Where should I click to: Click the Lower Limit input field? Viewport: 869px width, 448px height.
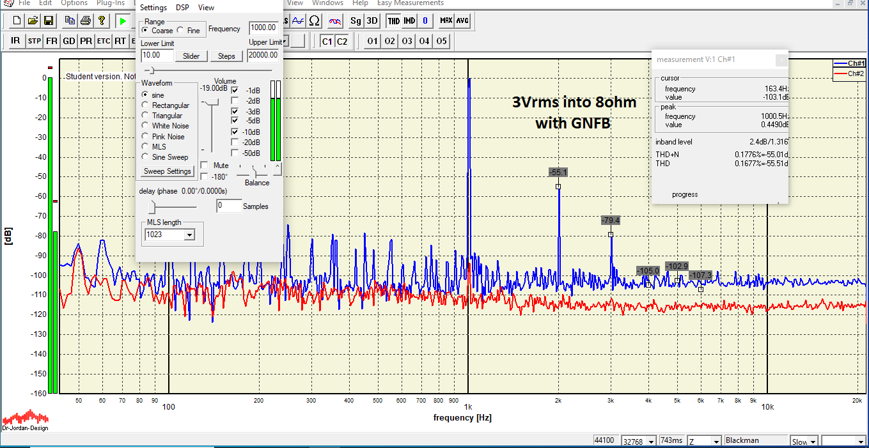pyautogui.click(x=157, y=56)
